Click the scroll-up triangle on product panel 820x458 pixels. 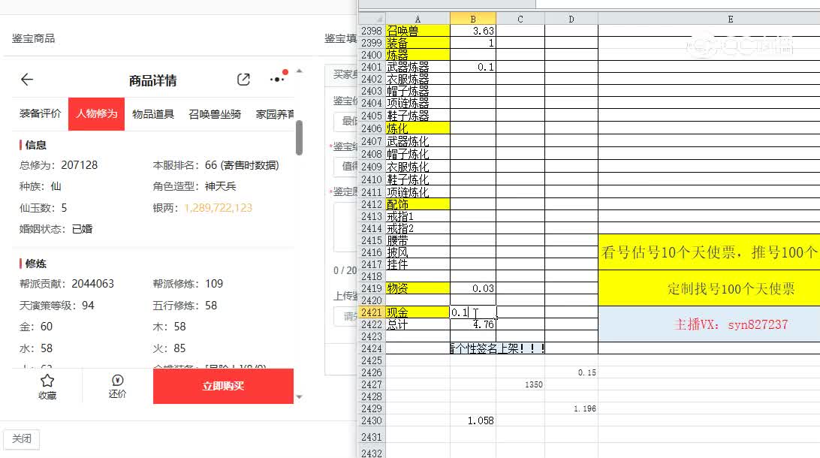pyautogui.click(x=298, y=70)
